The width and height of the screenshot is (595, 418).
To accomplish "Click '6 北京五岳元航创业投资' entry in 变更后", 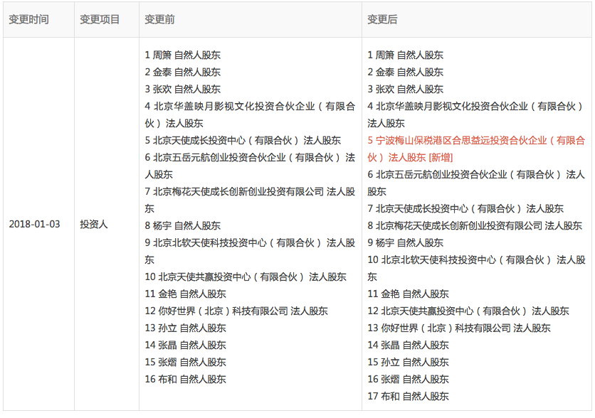I will coord(476,183).
